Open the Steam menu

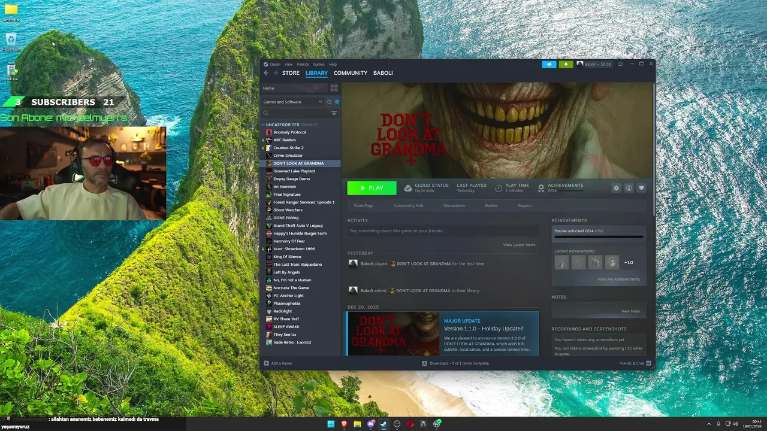274,64
